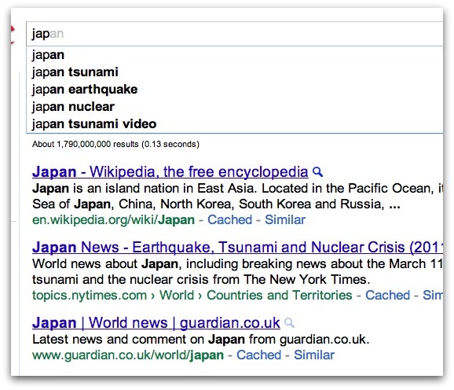The width and height of the screenshot is (454, 390).
Task: Select the 'japan tsunami' suggestion
Action: [x=235, y=72]
